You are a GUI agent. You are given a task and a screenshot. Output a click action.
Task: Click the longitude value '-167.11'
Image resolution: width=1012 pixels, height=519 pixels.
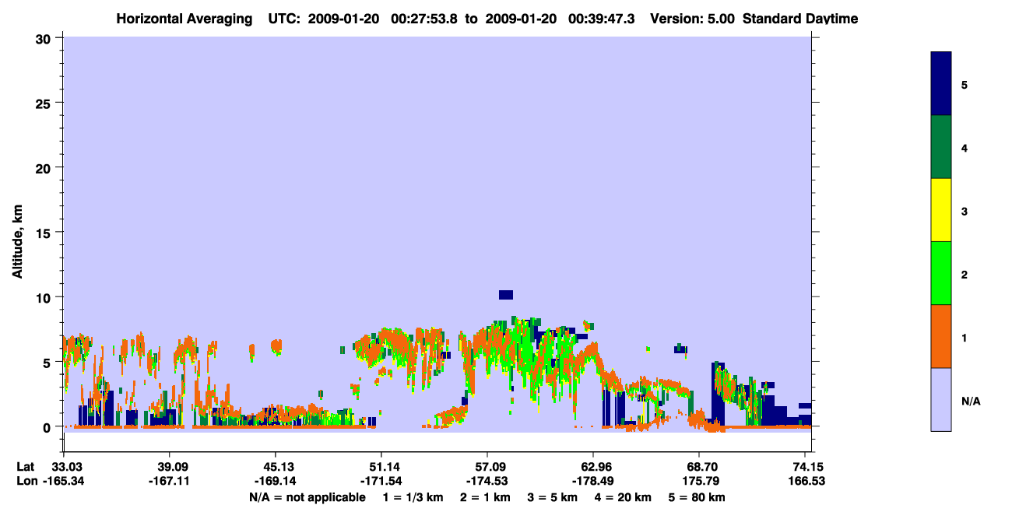point(170,482)
